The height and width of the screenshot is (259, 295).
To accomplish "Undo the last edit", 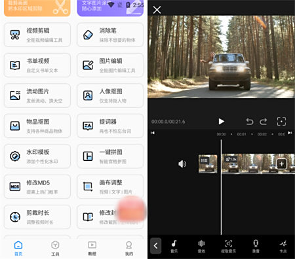I will [250, 122].
